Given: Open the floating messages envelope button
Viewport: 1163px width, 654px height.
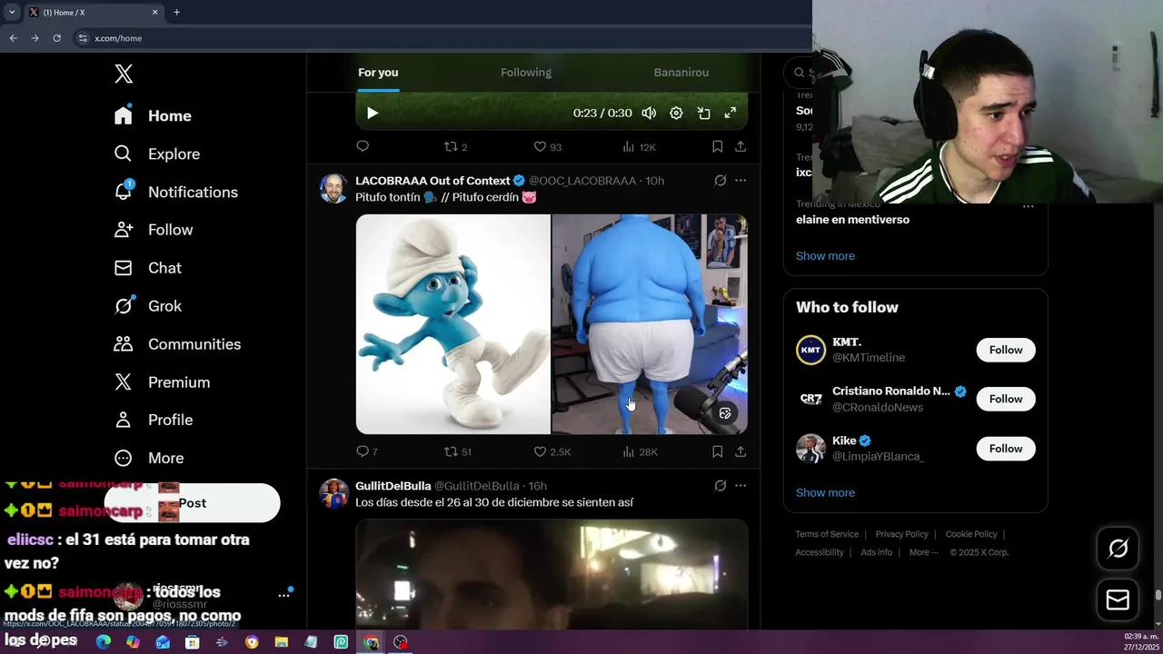Looking at the screenshot, I should pyautogui.click(x=1118, y=599).
